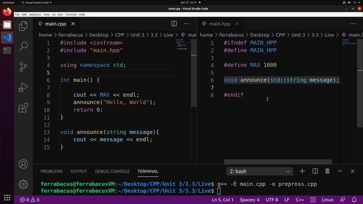The image size is (363, 204).
Task: Open the Accounts menu icon
Action: (23, 164)
